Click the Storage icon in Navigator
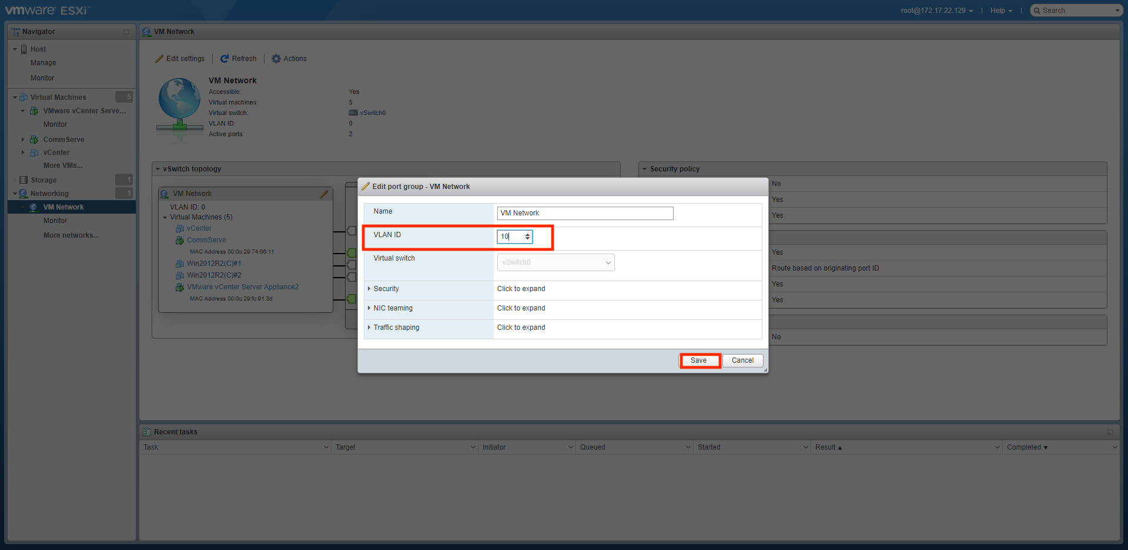 pos(24,180)
